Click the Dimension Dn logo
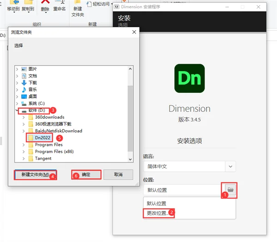 pos(189,79)
